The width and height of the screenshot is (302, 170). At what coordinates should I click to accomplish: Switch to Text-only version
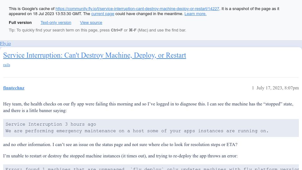(56, 23)
